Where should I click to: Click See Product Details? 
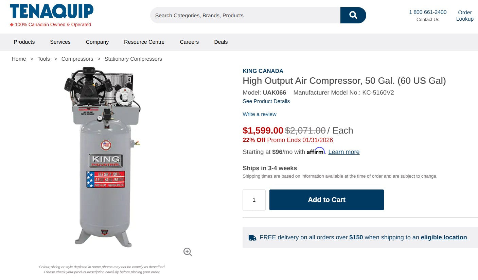coord(266,101)
